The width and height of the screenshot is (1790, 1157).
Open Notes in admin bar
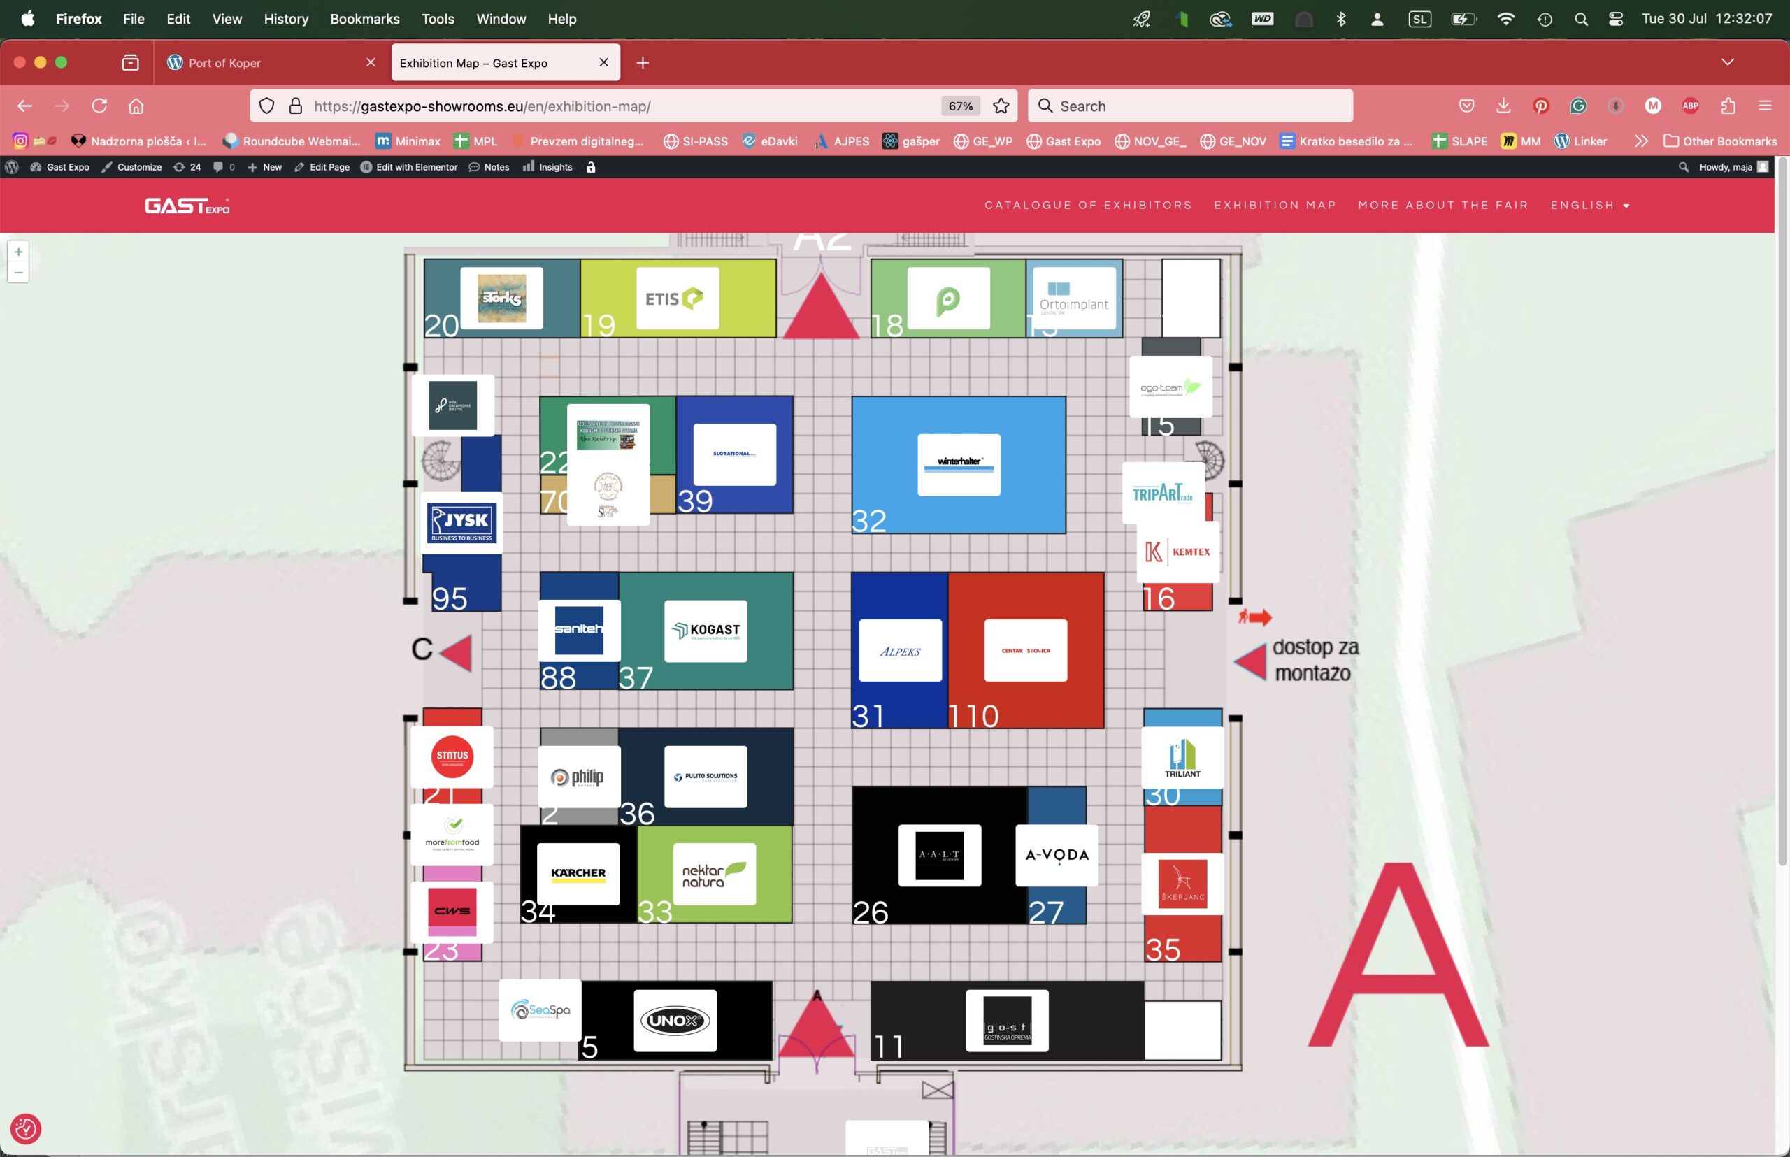click(x=489, y=167)
